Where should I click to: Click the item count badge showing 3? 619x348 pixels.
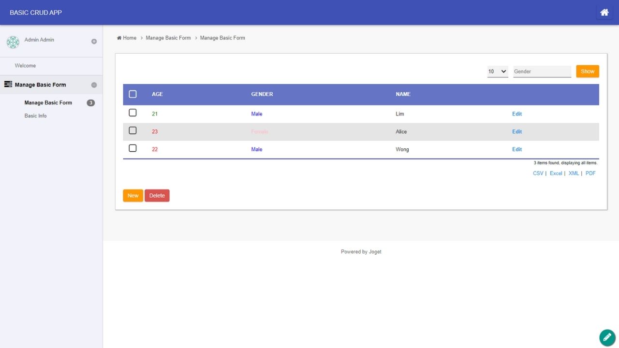(90, 103)
